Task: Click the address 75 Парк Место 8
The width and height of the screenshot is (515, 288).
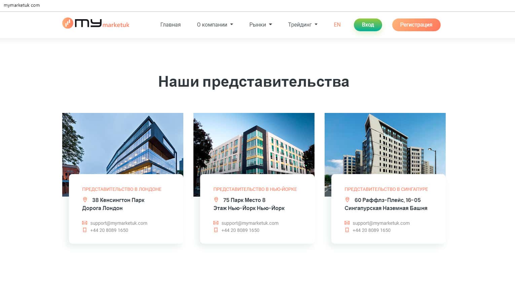Action: point(244,200)
